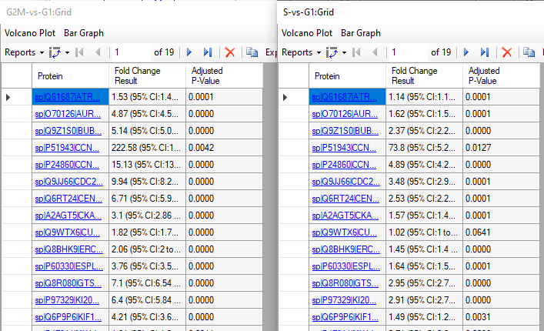Open refresh icon dropdown arrow in G2M-vs-G1 toolbar
Viewport: 544px width, 331px height.
[x=67, y=53]
